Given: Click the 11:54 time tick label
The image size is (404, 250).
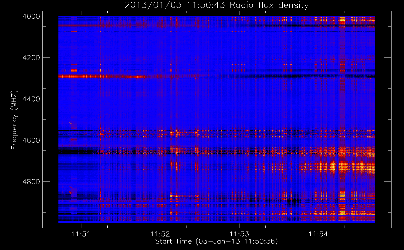Looking at the screenshot, I should (x=318, y=234).
